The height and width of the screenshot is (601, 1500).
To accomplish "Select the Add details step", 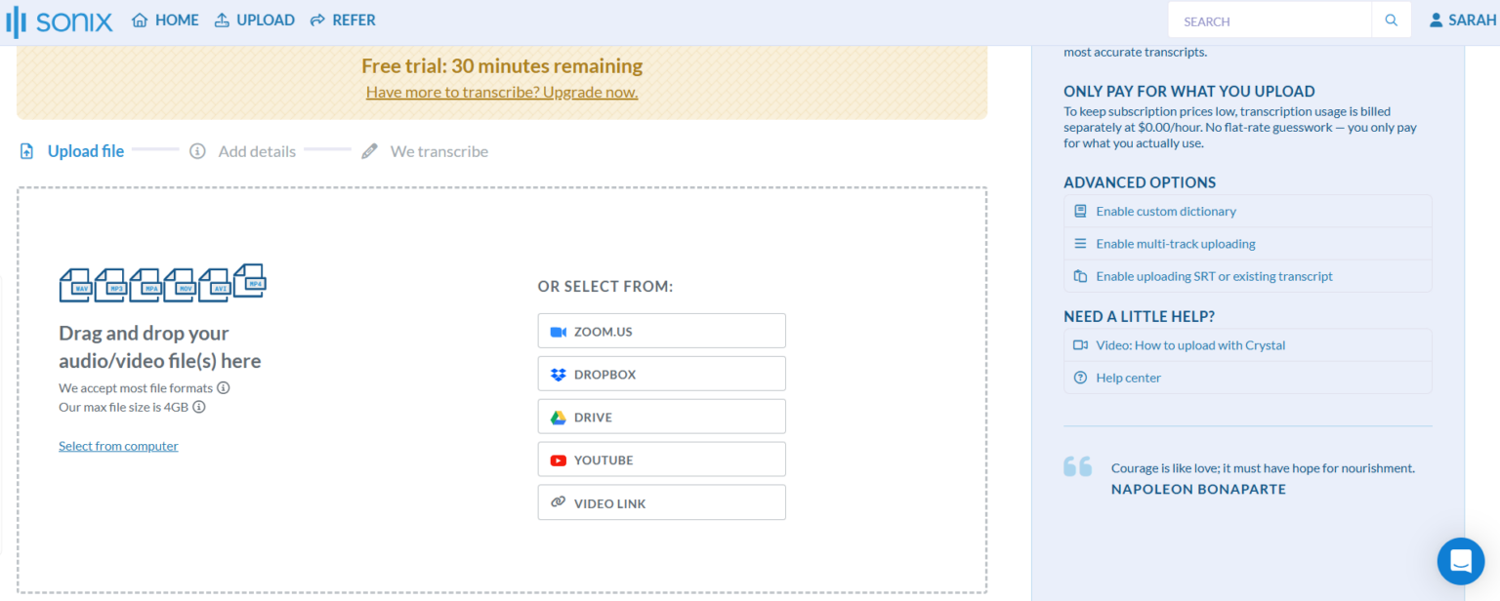I will click(256, 151).
